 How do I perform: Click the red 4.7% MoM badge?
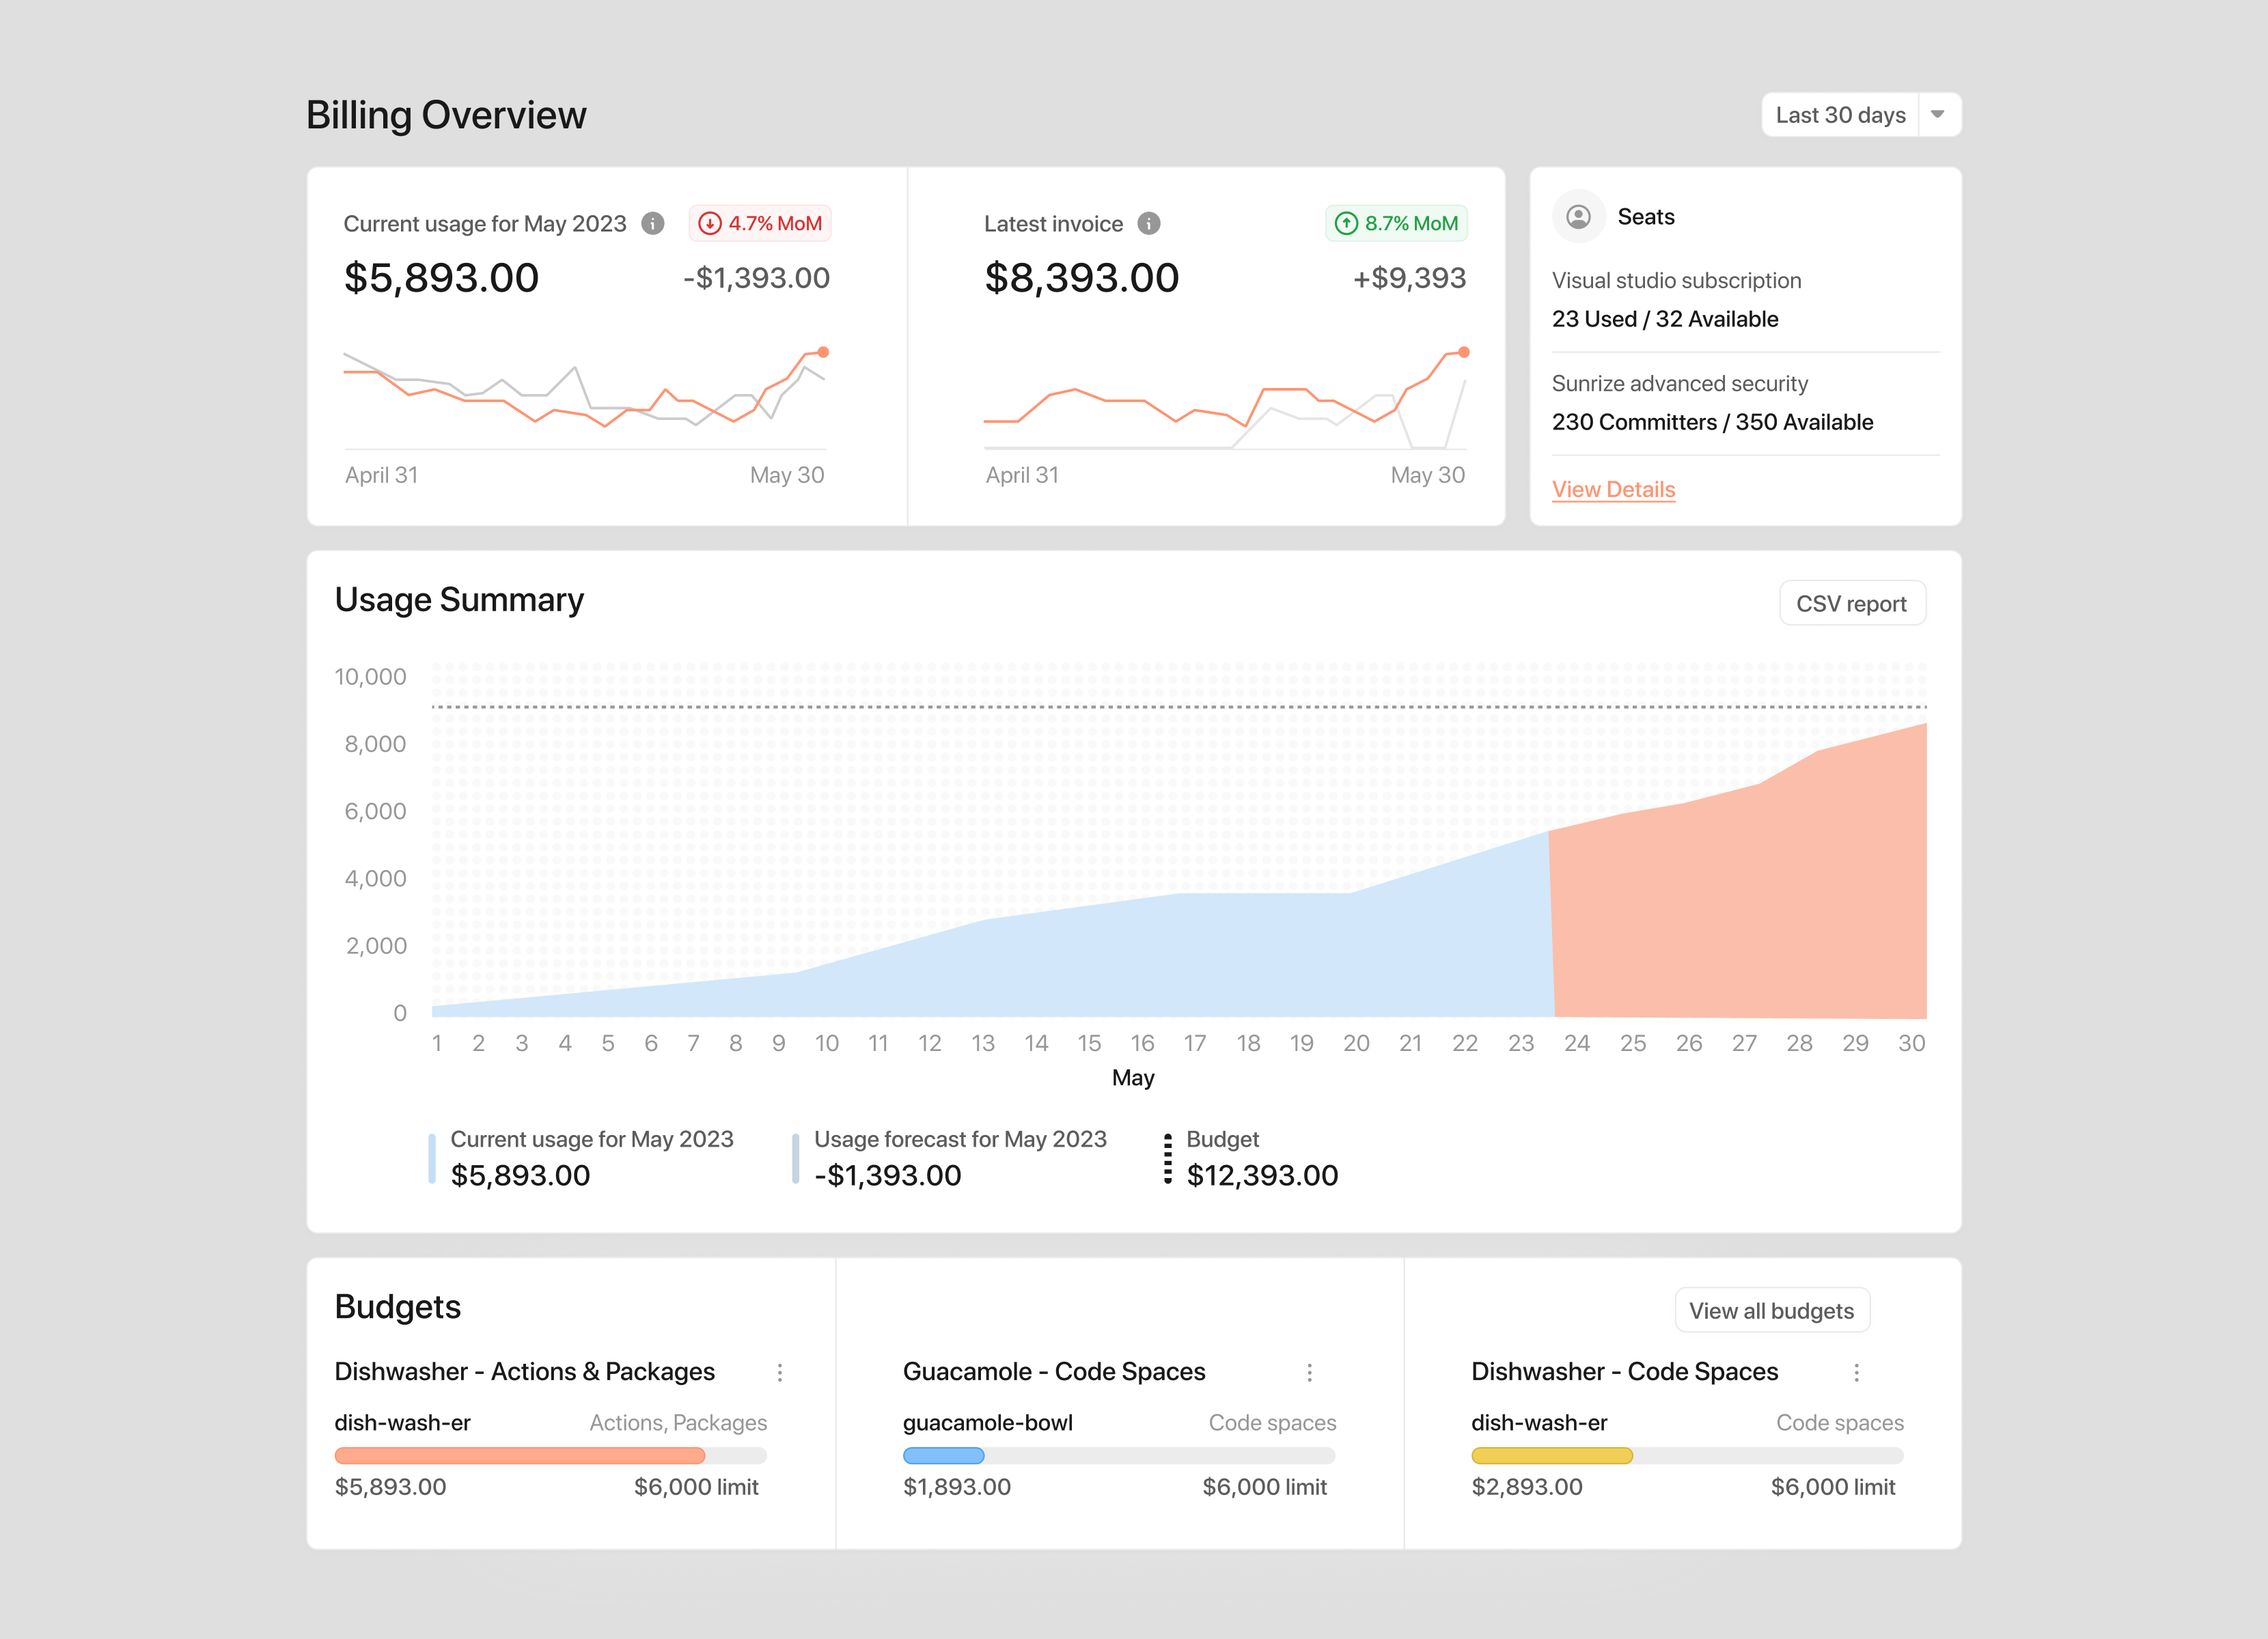coord(760,223)
